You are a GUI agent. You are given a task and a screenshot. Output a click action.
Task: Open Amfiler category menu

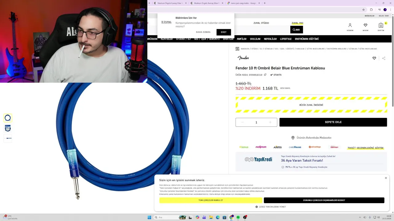click(x=242, y=39)
